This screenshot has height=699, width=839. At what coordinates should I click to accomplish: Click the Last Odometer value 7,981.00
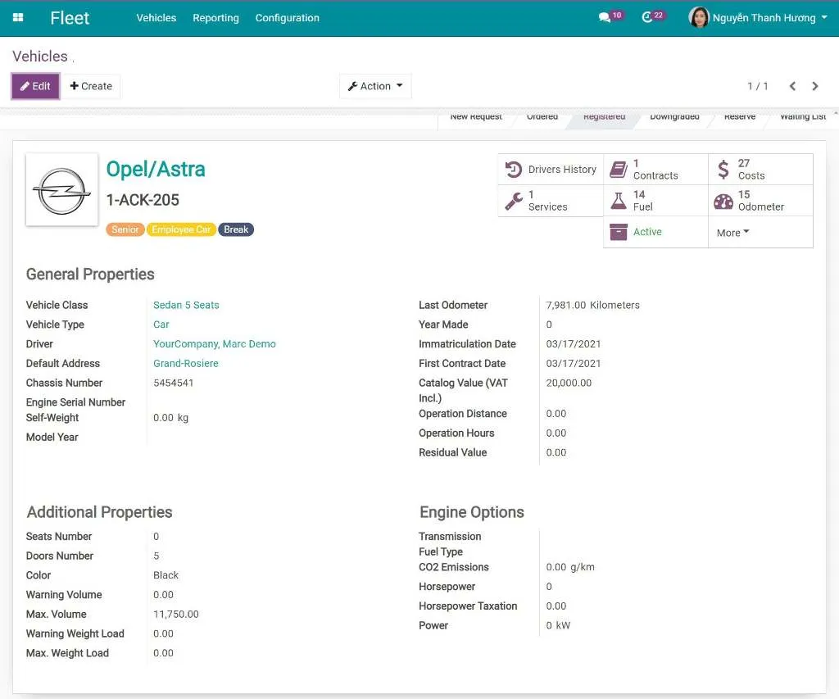(x=565, y=305)
